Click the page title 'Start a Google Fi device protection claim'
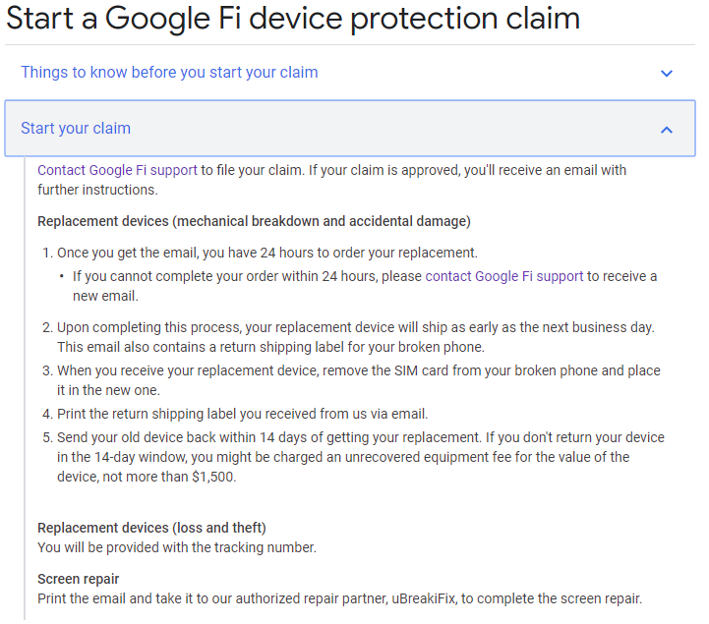Screen dimensions: 709x624 pyautogui.click(x=293, y=18)
